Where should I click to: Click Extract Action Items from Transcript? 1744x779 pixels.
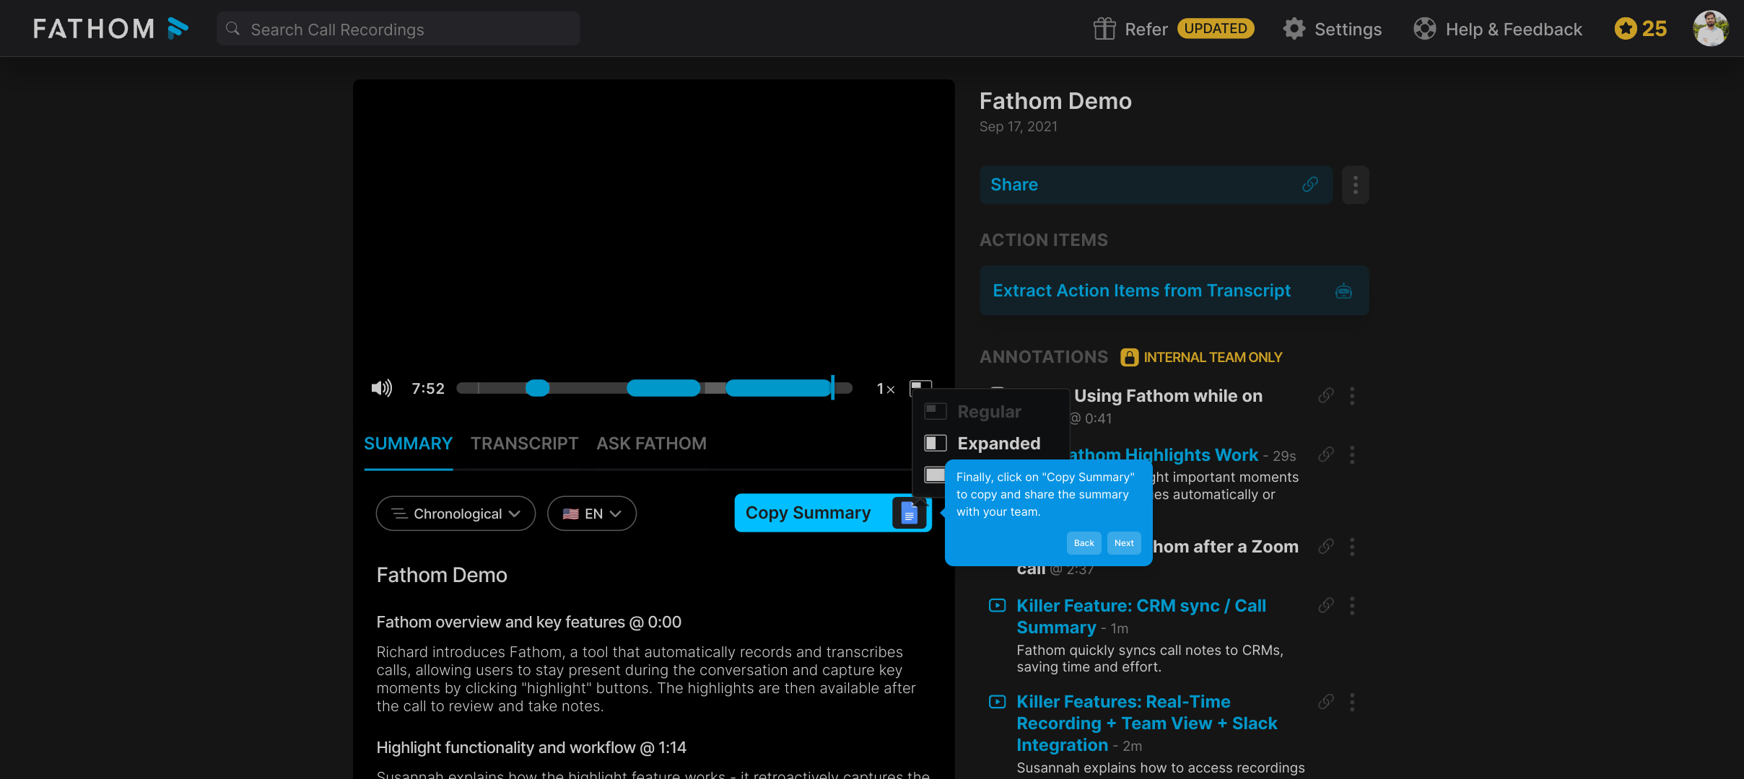click(x=1174, y=291)
